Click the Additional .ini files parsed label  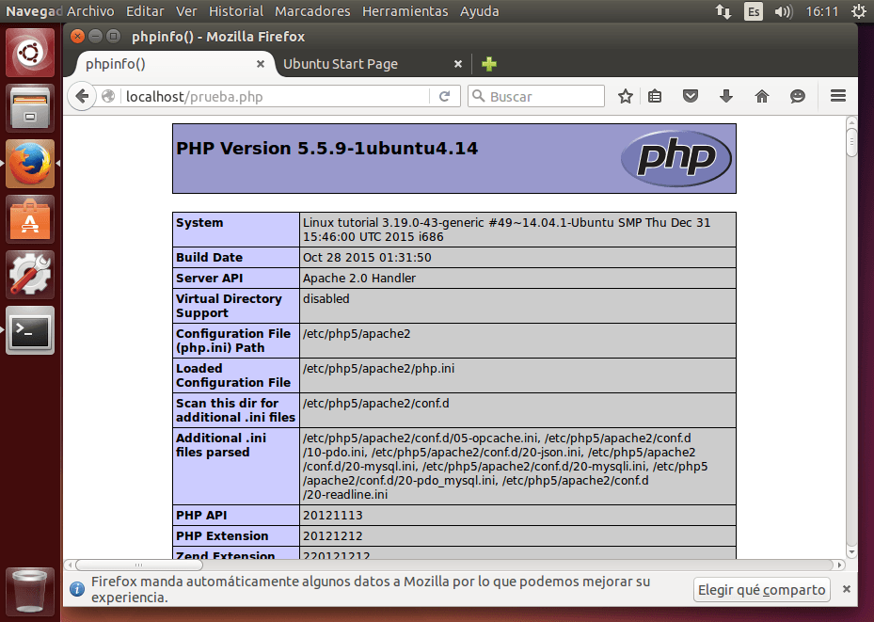[221, 445]
